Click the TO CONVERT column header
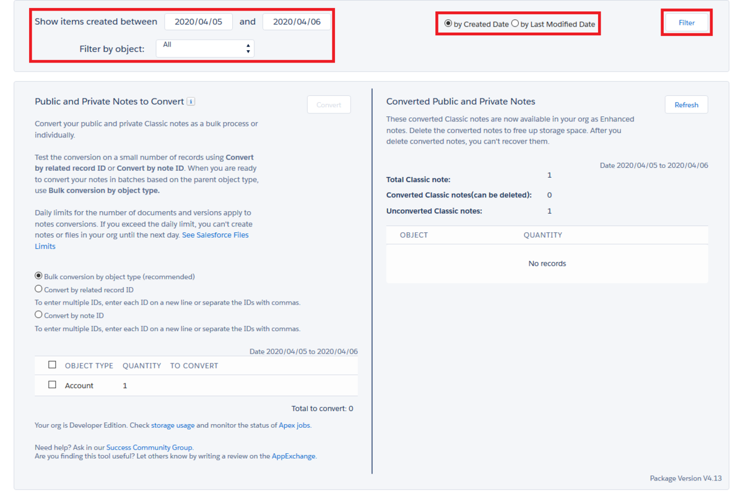This screenshot has height=499, width=743. [x=194, y=366]
